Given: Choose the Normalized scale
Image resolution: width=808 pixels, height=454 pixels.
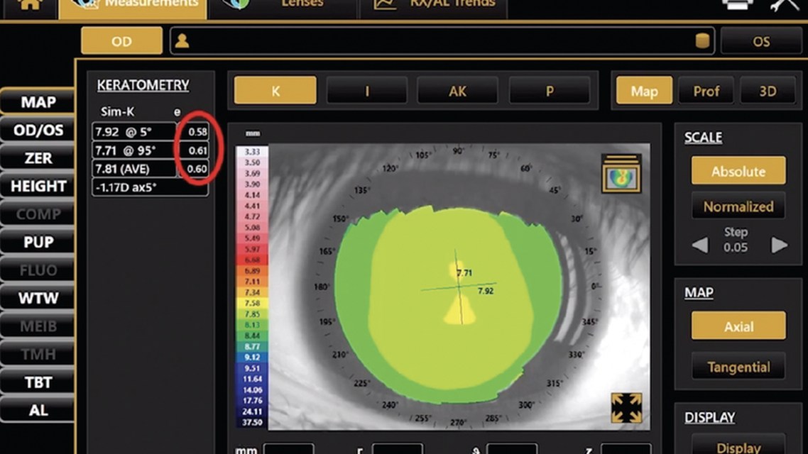Looking at the screenshot, I should [x=738, y=206].
